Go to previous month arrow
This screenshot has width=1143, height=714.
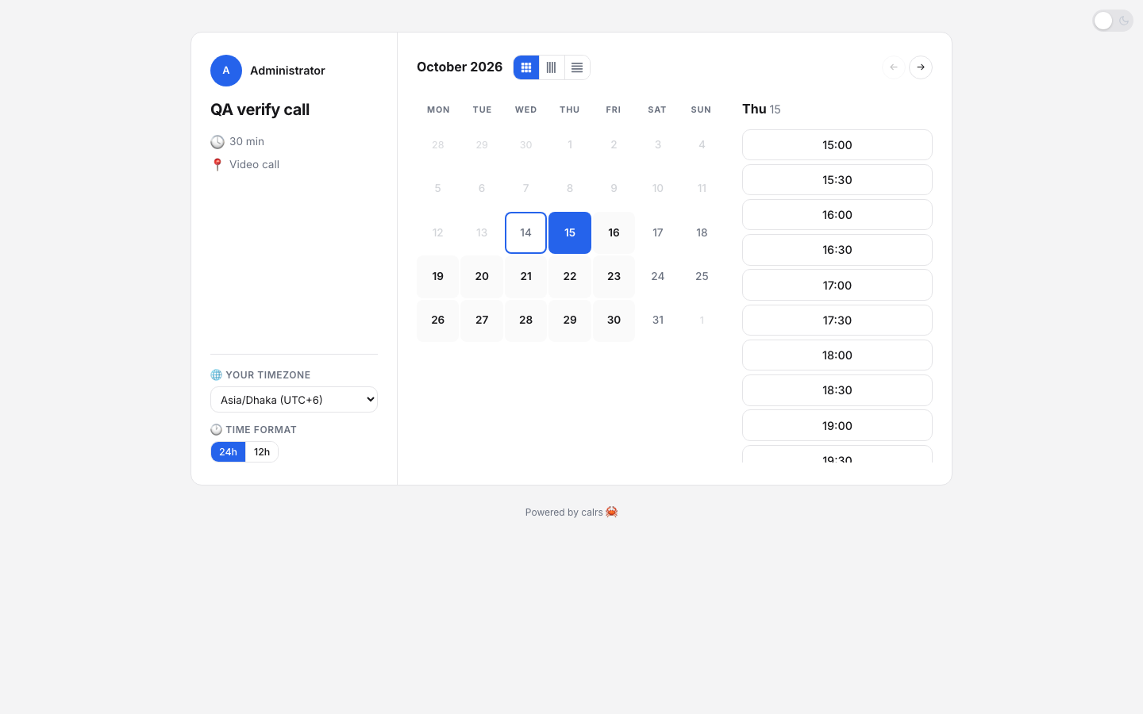(894, 67)
